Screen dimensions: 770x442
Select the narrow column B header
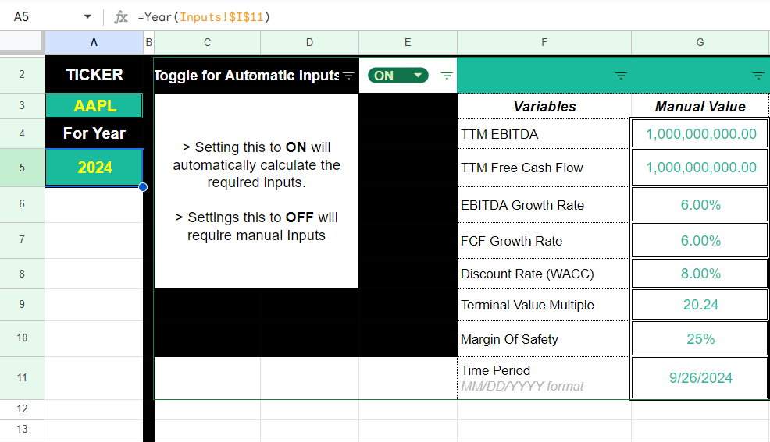[x=148, y=42]
